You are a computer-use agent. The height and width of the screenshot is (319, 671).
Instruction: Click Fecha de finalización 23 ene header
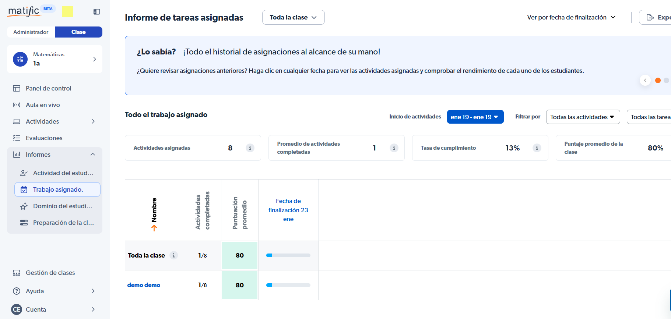coord(288,210)
